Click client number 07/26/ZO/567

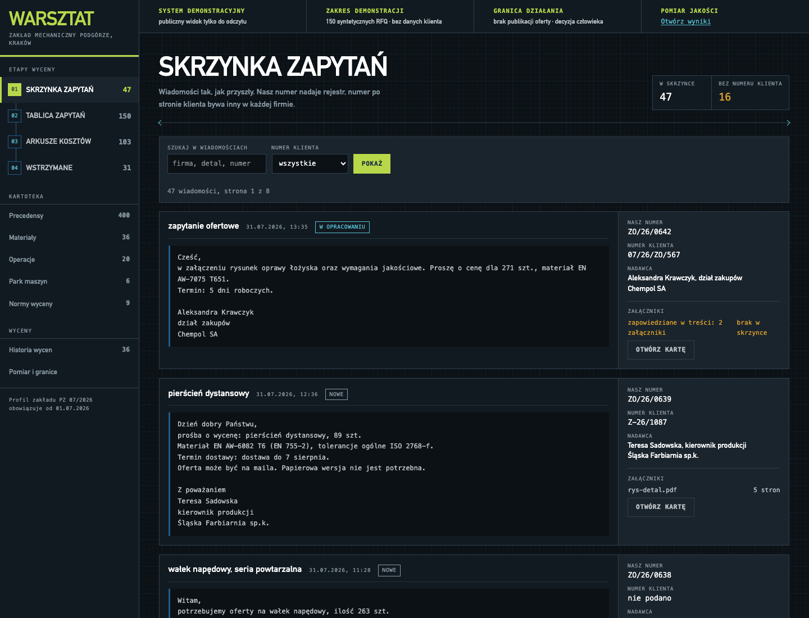click(x=654, y=255)
